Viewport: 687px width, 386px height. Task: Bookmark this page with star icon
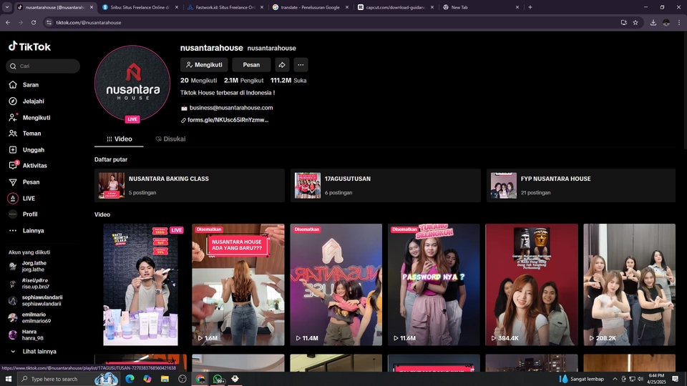pyautogui.click(x=635, y=22)
